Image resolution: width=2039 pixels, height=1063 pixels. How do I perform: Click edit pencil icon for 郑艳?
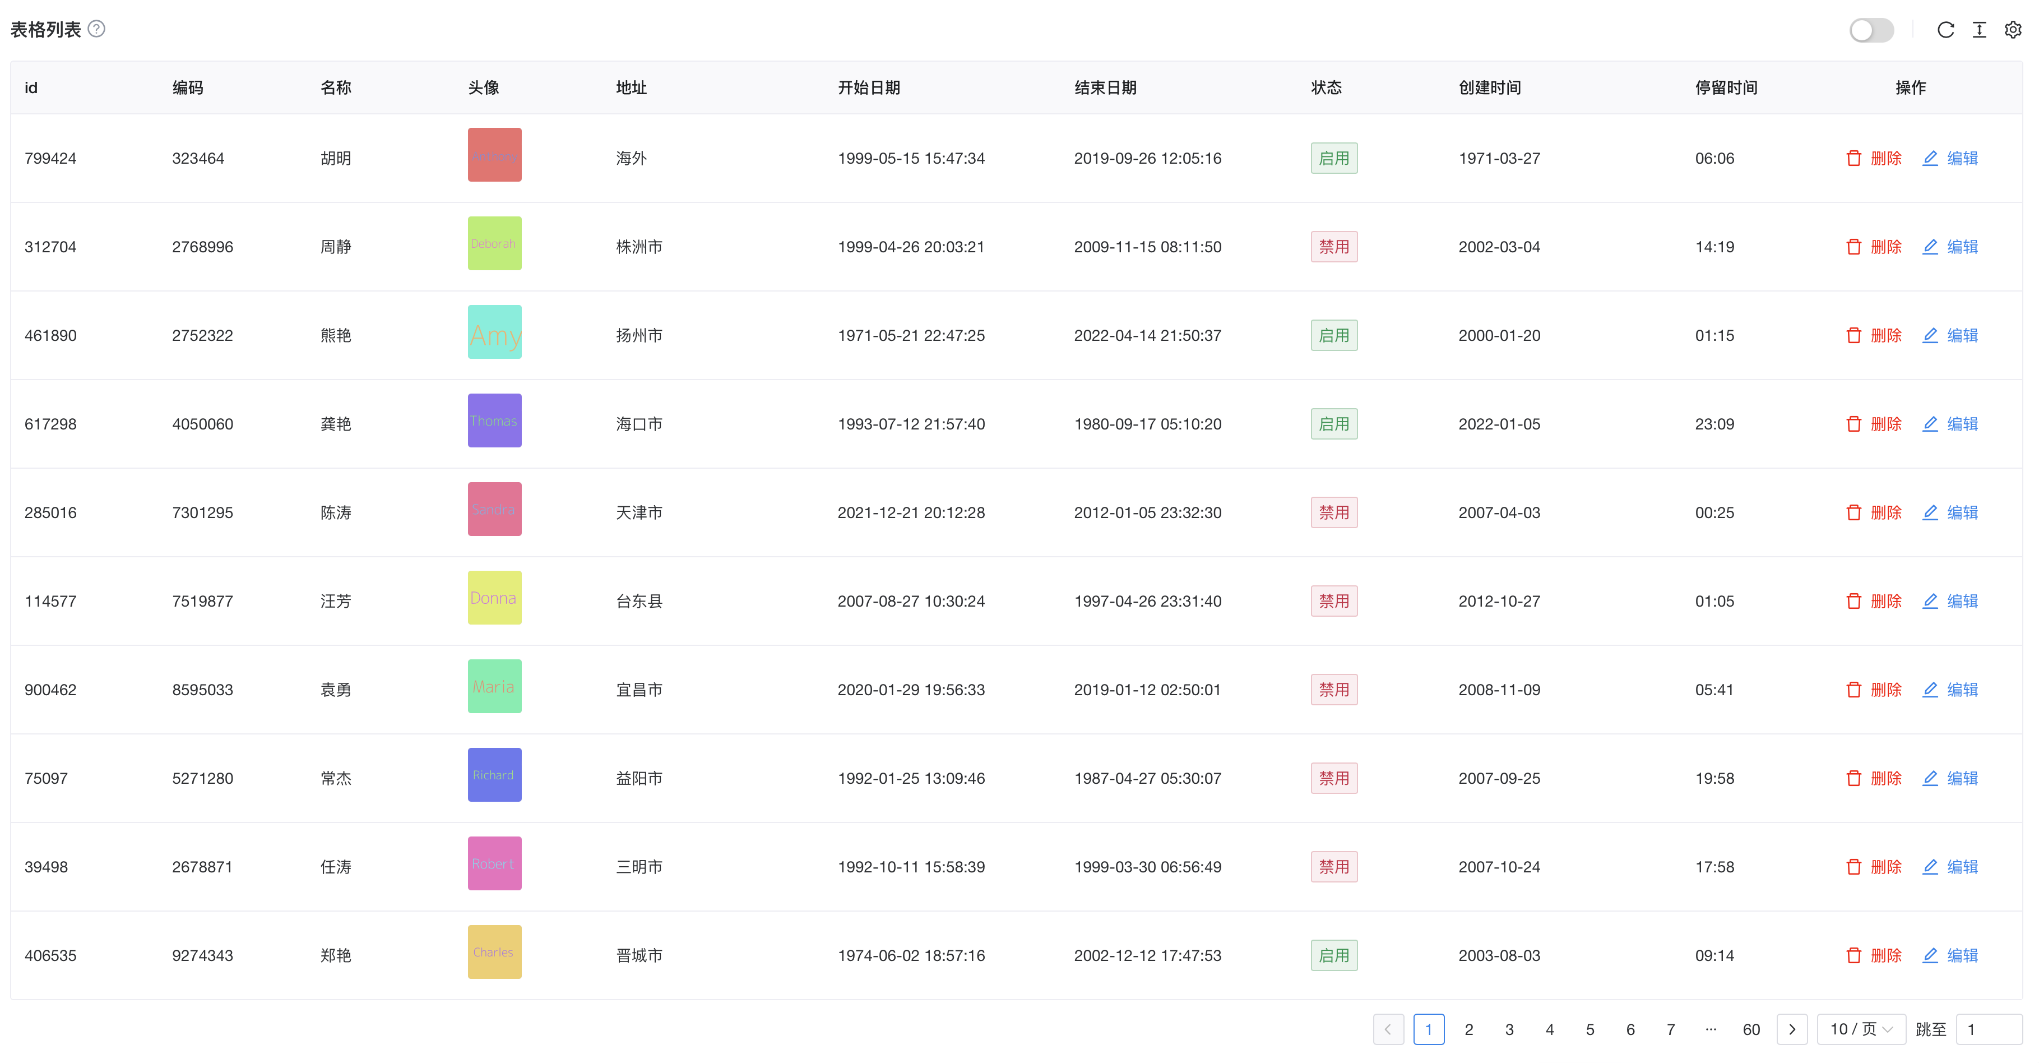coord(1930,955)
